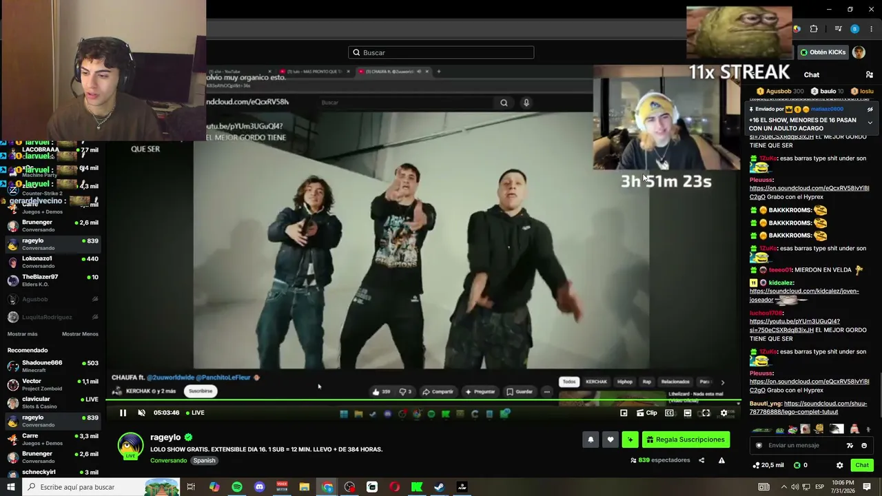882x496 pixels.
Task: Focus the Kick Buscar search field
Action: (441, 52)
